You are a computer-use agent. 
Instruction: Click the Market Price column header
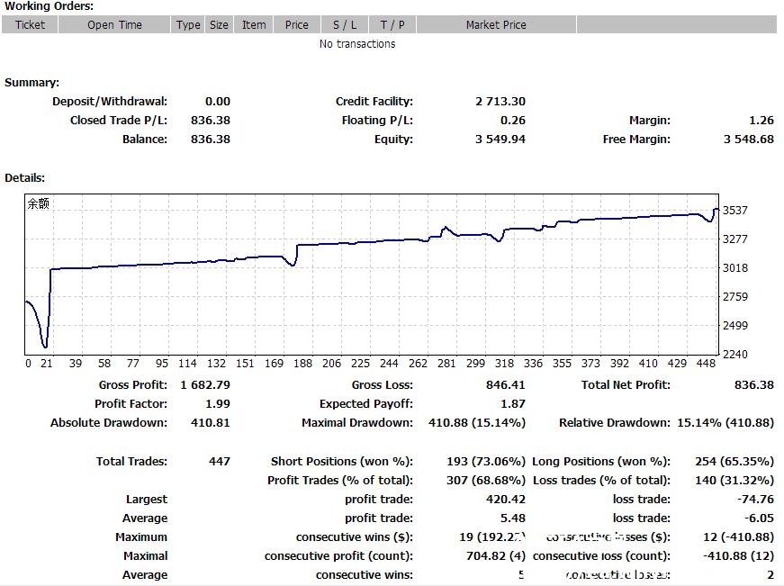point(496,24)
